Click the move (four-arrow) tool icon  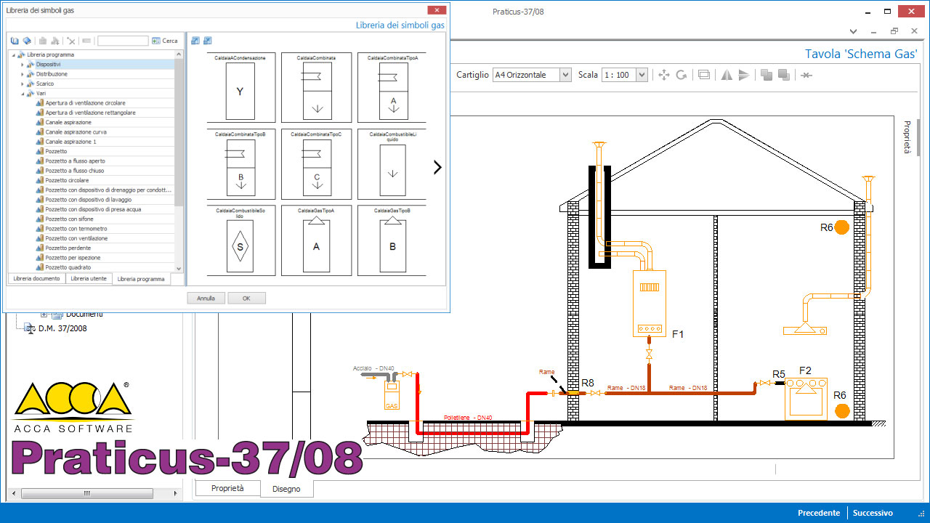pyautogui.click(x=663, y=75)
